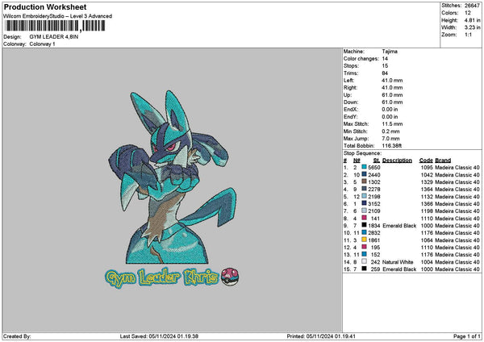Click thread code 1004
This screenshot has width=484, height=342.
click(x=427, y=262)
